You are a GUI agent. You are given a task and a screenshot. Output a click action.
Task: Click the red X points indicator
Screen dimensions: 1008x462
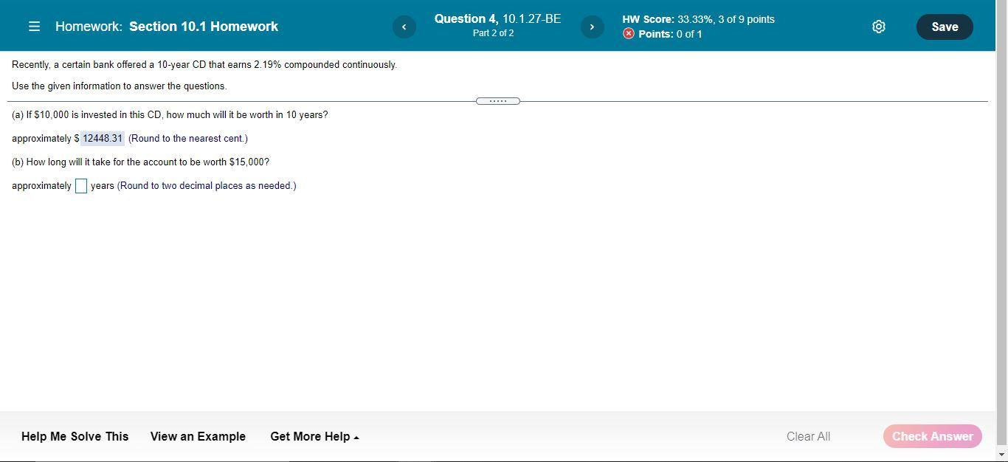coord(629,33)
